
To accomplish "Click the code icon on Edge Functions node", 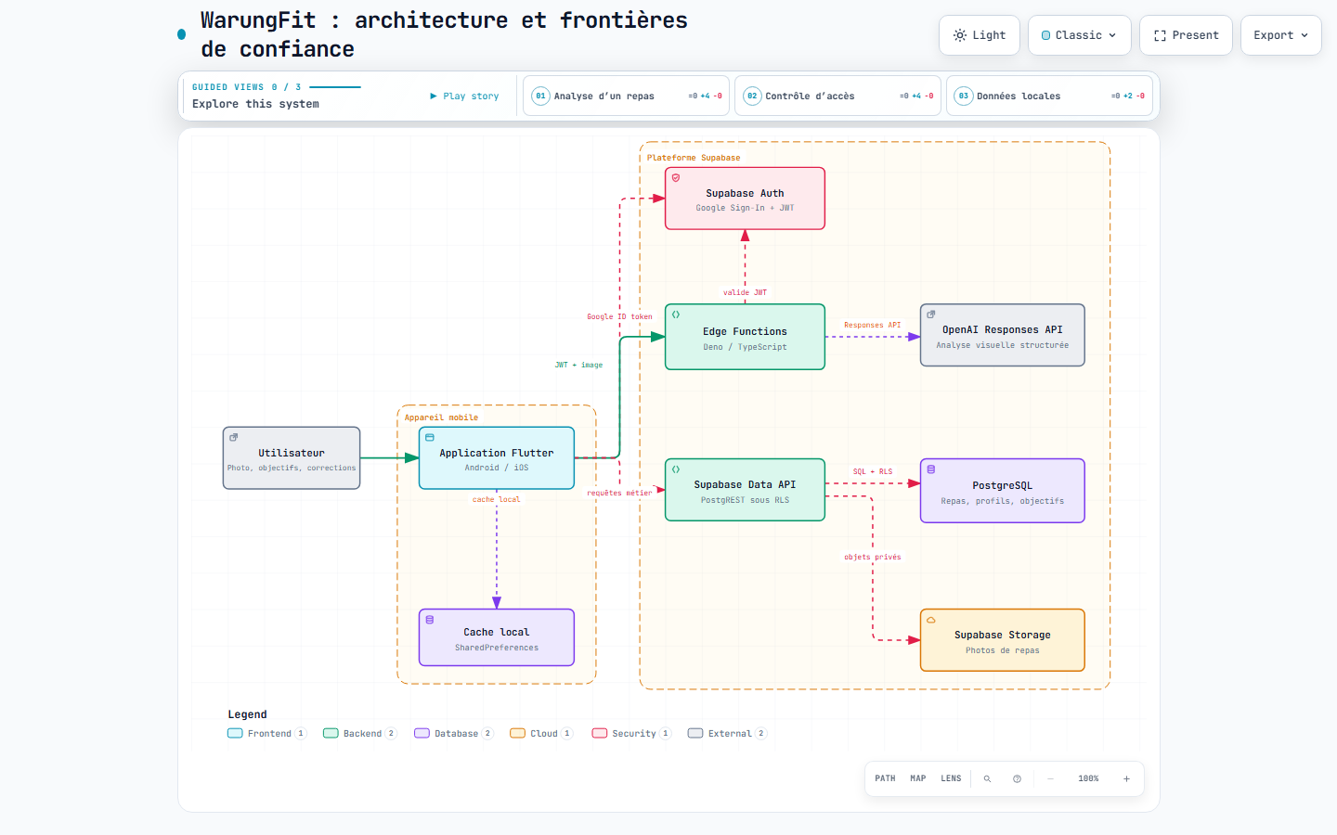I will (676, 315).
